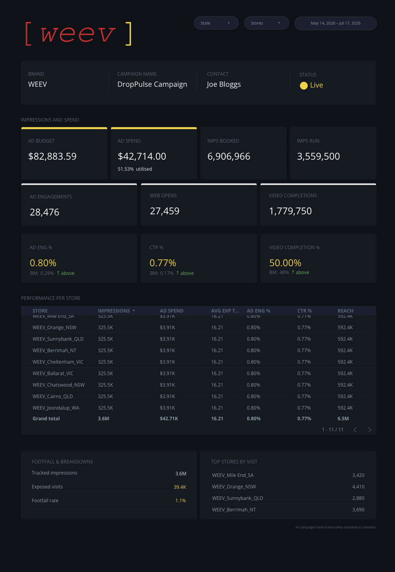This screenshot has width=395, height=572.
Task: Select the WEEV_Cheltenham_VIC row
Action: [x=198, y=362]
